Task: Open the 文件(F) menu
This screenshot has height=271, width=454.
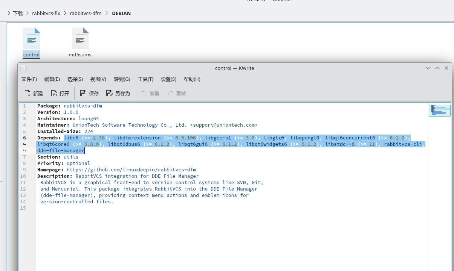Action: click(x=29, y=79)
